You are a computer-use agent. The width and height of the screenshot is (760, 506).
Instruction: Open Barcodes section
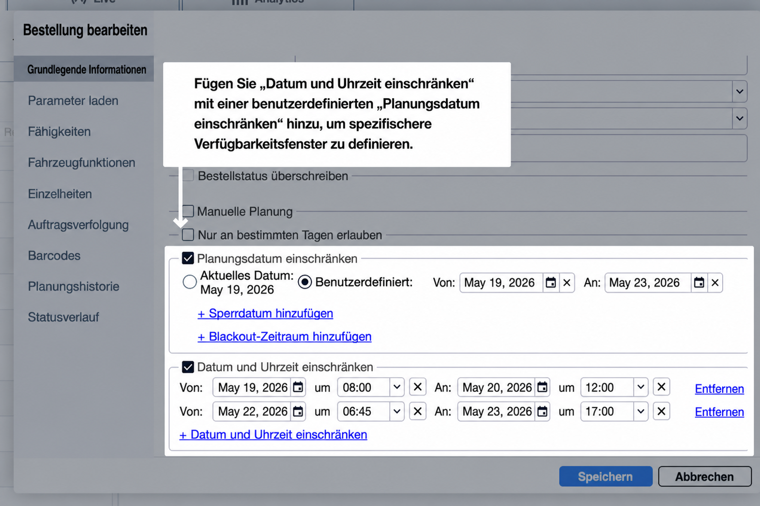54,255
